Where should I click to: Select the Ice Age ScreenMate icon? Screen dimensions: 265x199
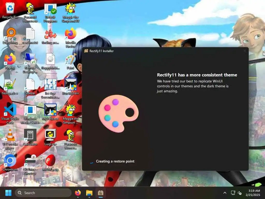click(x=50, y=89)
